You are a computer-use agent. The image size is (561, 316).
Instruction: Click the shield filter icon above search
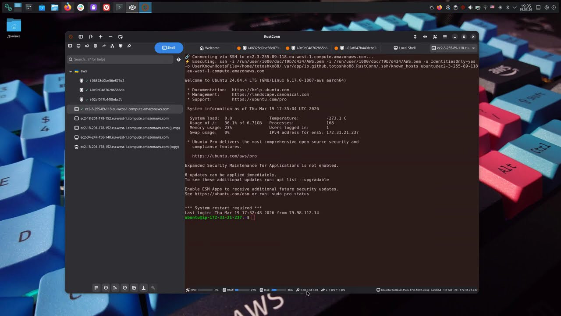pyautogui.click(x=121, y=46)
